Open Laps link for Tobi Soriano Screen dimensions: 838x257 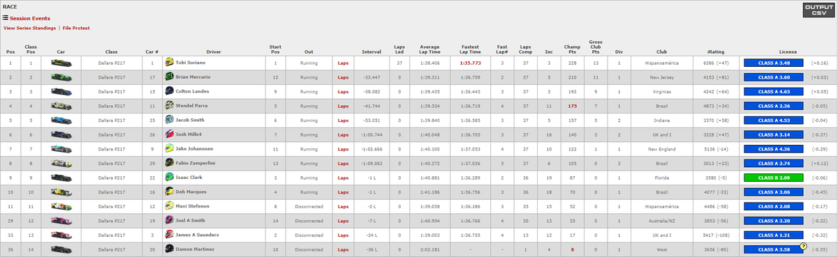pos(343,63)
